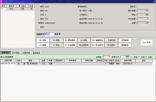Switch to the 发票管理 tab

[x=26, y=53]
